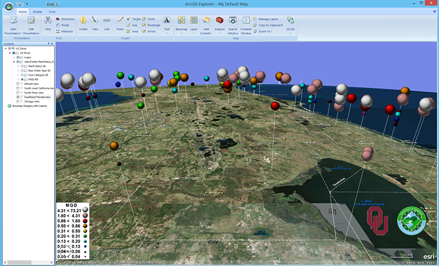This screenshot has height=266, width=439.
Task: Click Manage Layers
Action: click(x=269, y=19)
